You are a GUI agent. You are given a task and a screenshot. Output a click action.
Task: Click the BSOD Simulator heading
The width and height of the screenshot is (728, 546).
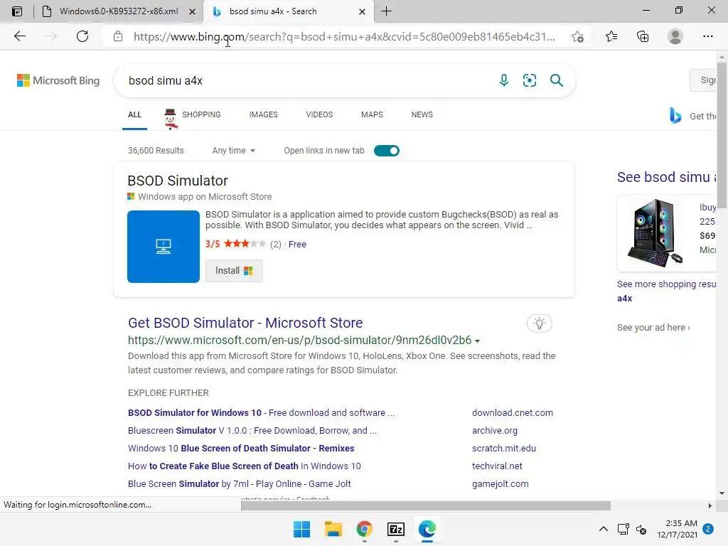tap(178, 181)
